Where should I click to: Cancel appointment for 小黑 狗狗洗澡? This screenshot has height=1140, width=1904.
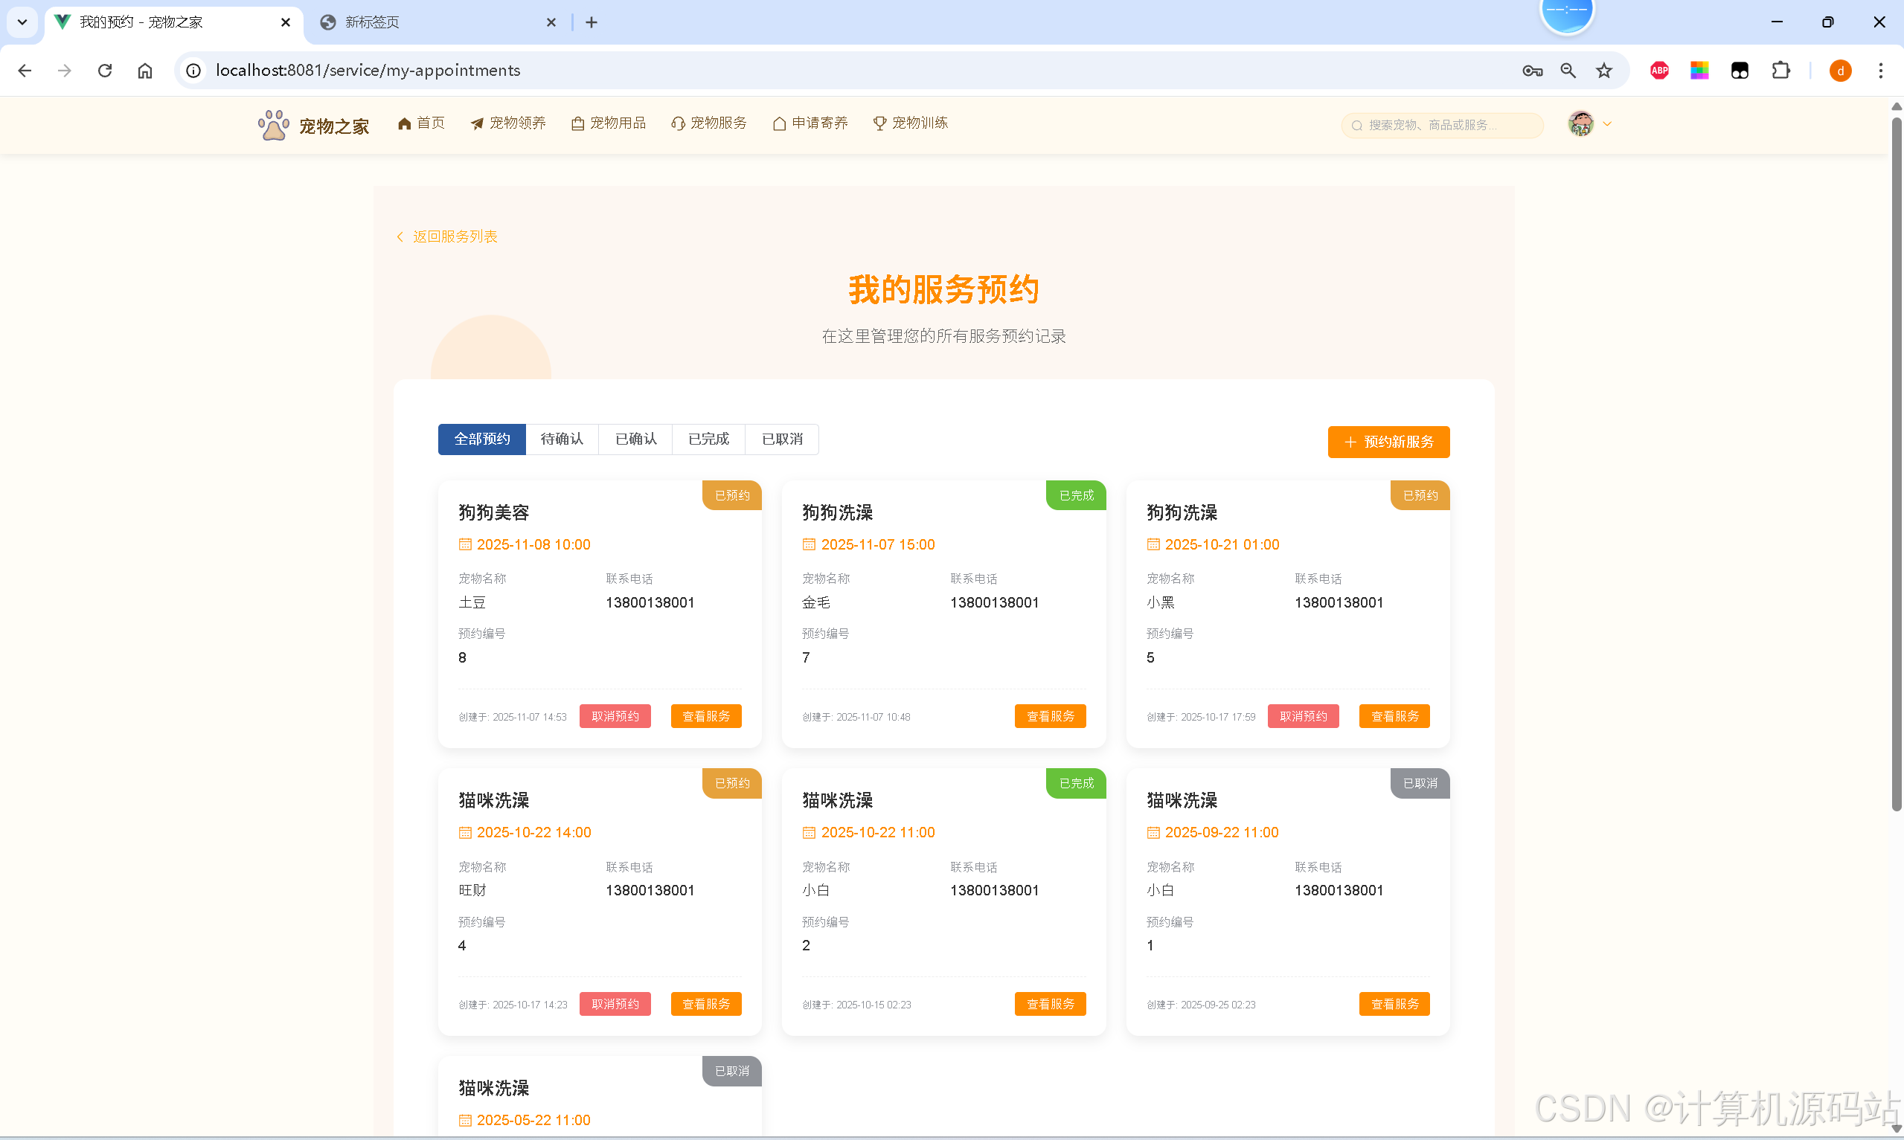click(x=1303, y=716)
